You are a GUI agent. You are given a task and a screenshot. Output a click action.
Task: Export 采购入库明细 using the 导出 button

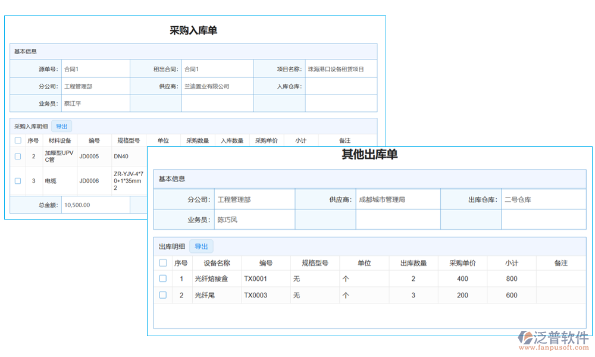click(61, 126)
